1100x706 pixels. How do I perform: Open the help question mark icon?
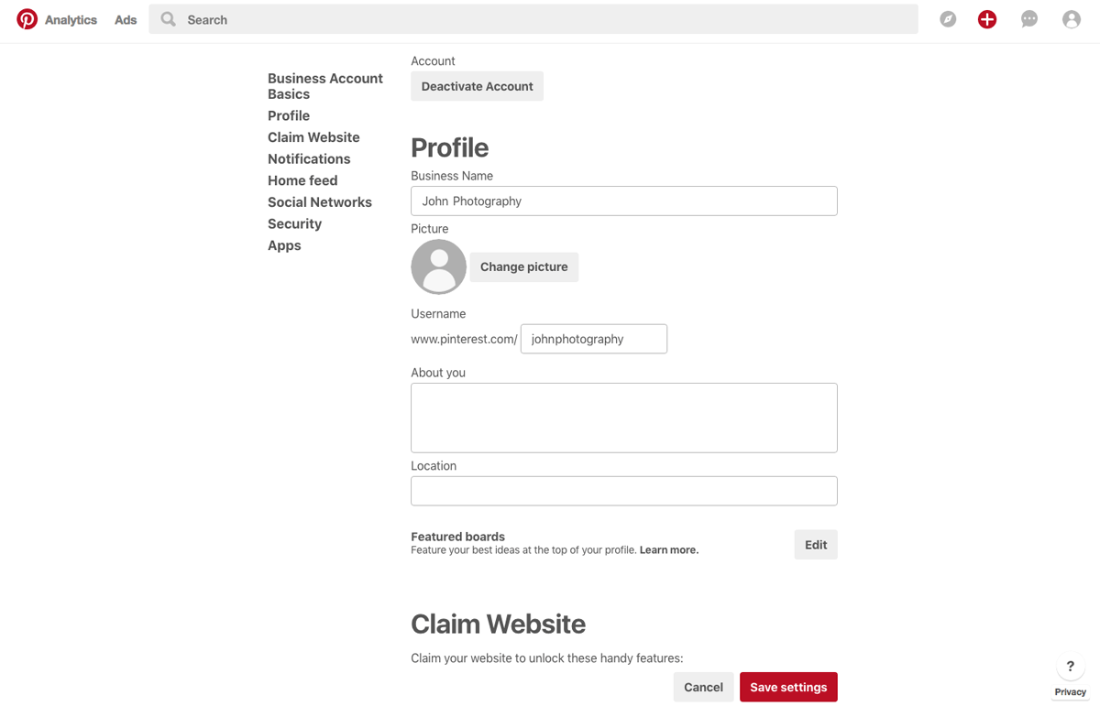1070,667
